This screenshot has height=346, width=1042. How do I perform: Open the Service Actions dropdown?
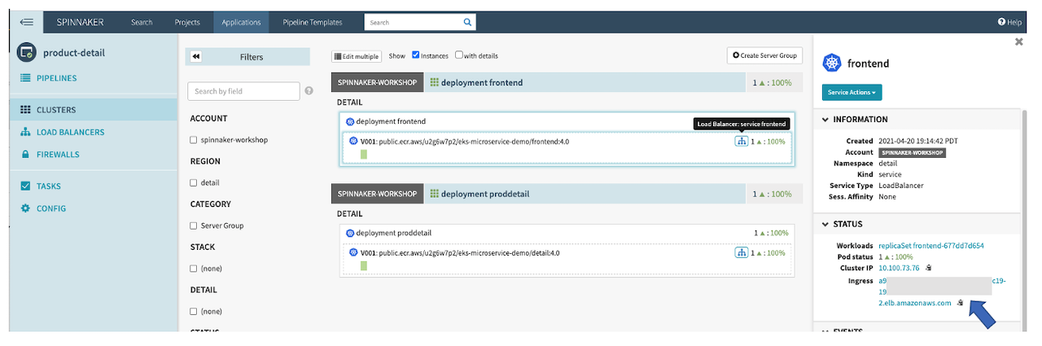(x=852, y=93)
